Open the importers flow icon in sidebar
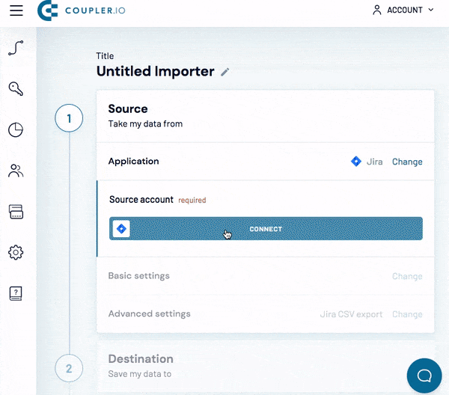This screenshot has width=449, height=395. 16,48
